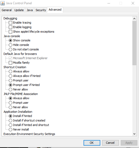
Task: Click the Microsoft Internet Explorer checkbox
Action: point(10,58)
